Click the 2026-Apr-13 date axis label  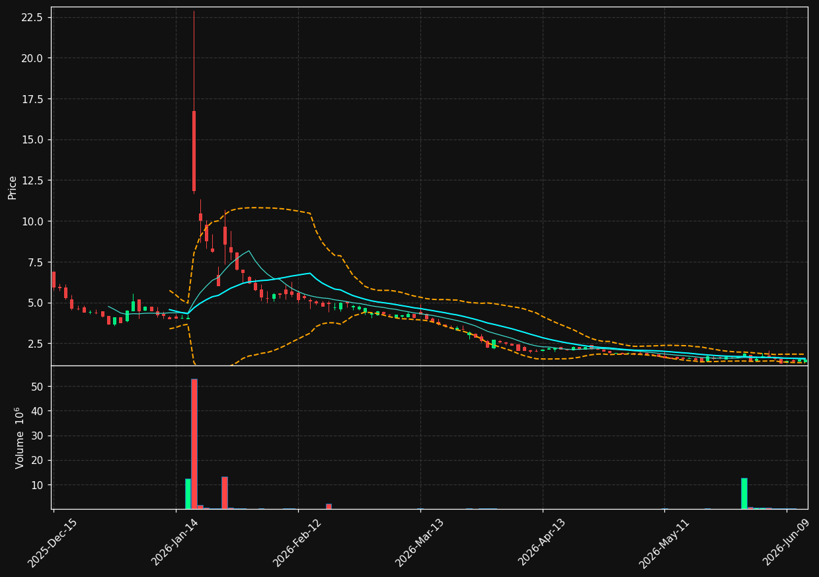pos(542,543)
